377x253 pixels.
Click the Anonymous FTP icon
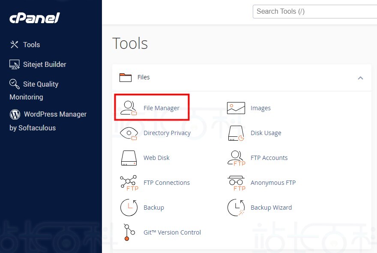(x=236, y=183)
